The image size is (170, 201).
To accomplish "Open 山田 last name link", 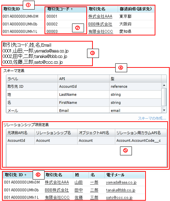I will click(x=79, y=182).
